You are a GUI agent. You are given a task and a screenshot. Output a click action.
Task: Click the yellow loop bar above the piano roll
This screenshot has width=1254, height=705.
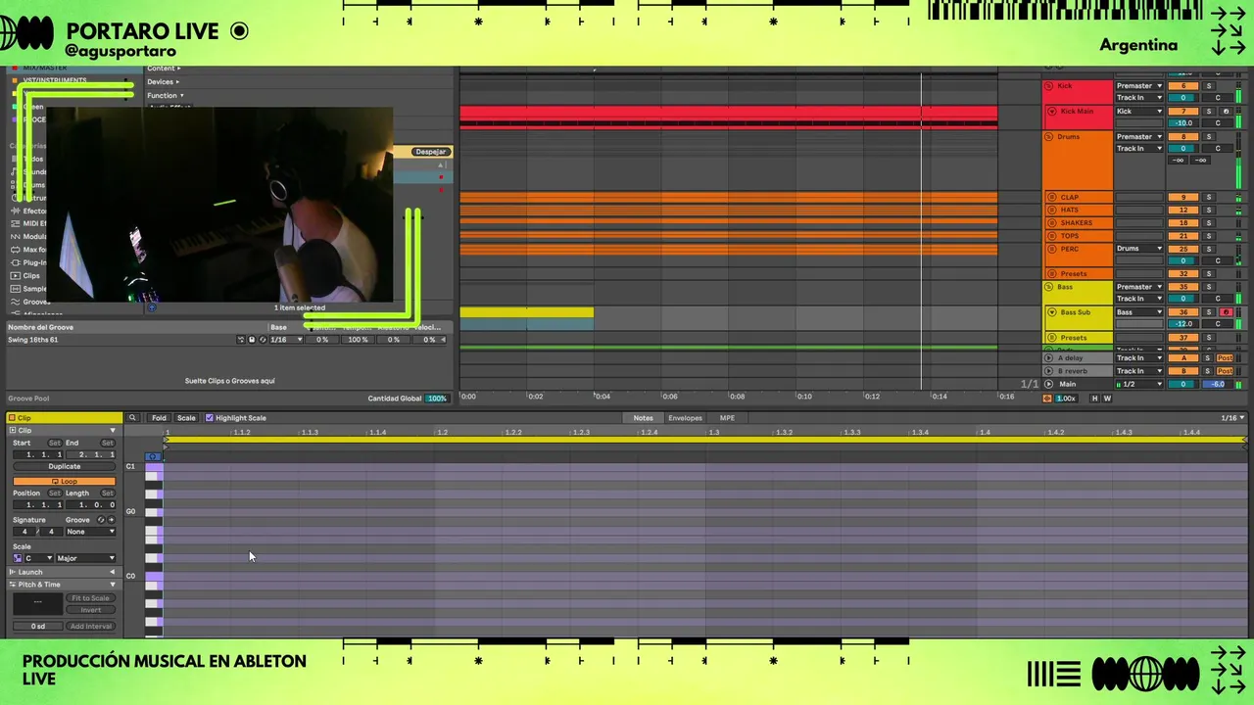(x=705, y=440)
